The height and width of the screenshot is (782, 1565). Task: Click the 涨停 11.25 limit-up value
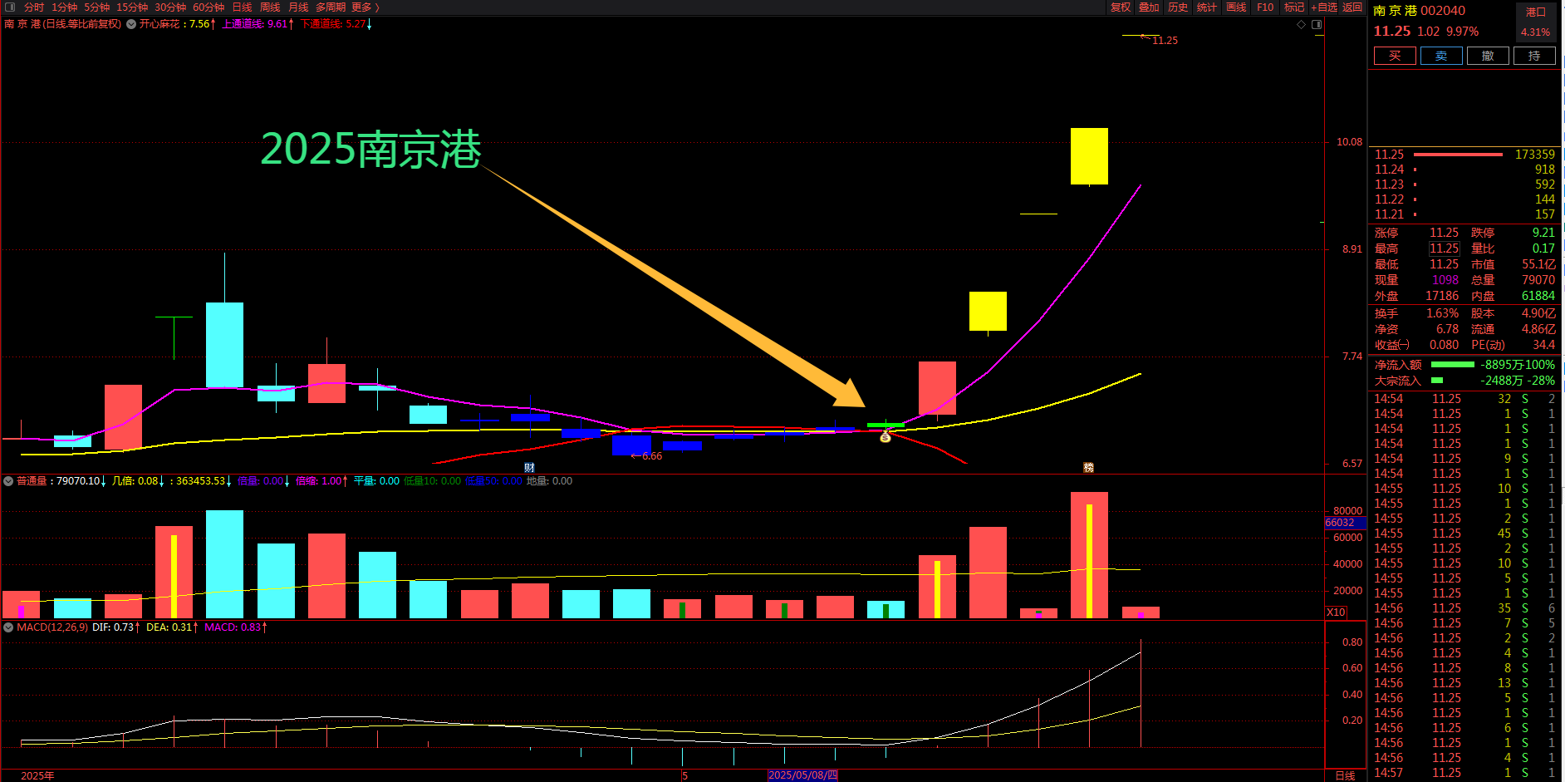coord(1444,233)
